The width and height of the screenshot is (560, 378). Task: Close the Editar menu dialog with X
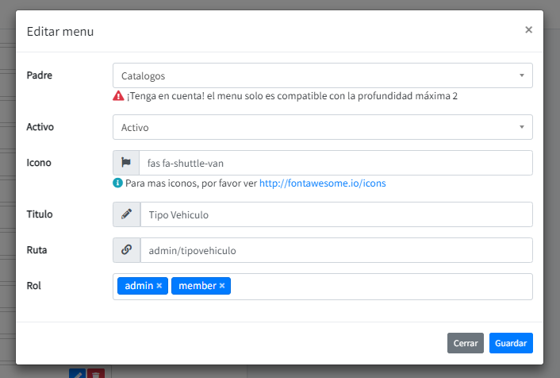coord(528,30)
